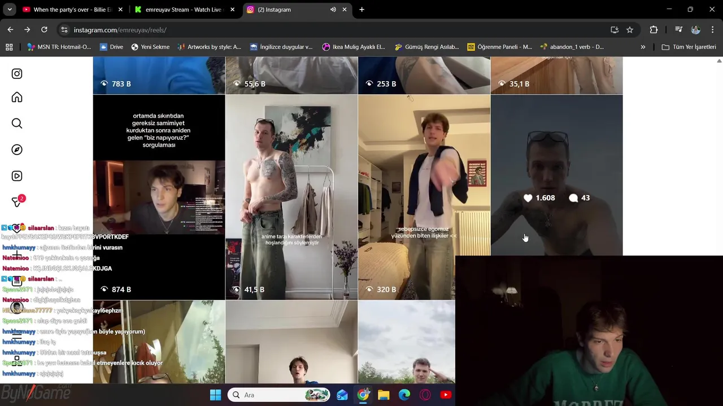
Task: Close the (2) Instagram tab
Action: (x=345, y=10)
